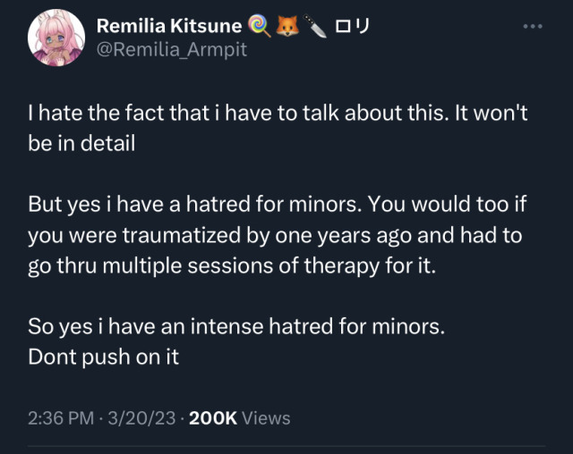Click the line starting "So yes i have"

pos(236,326)
